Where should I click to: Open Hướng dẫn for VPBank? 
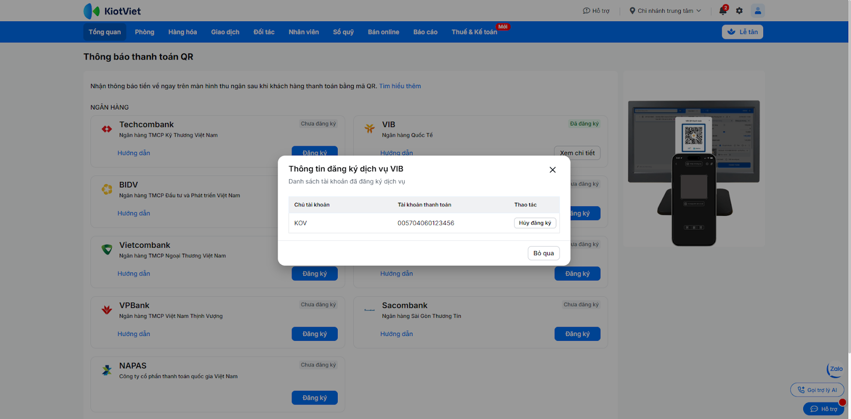(x=134, y=334)
